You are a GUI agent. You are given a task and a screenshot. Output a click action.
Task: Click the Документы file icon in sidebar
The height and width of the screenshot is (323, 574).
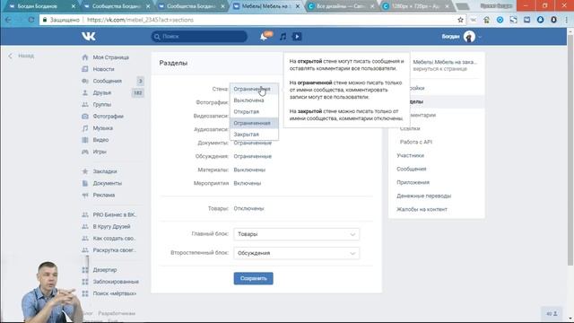point(85,183)
